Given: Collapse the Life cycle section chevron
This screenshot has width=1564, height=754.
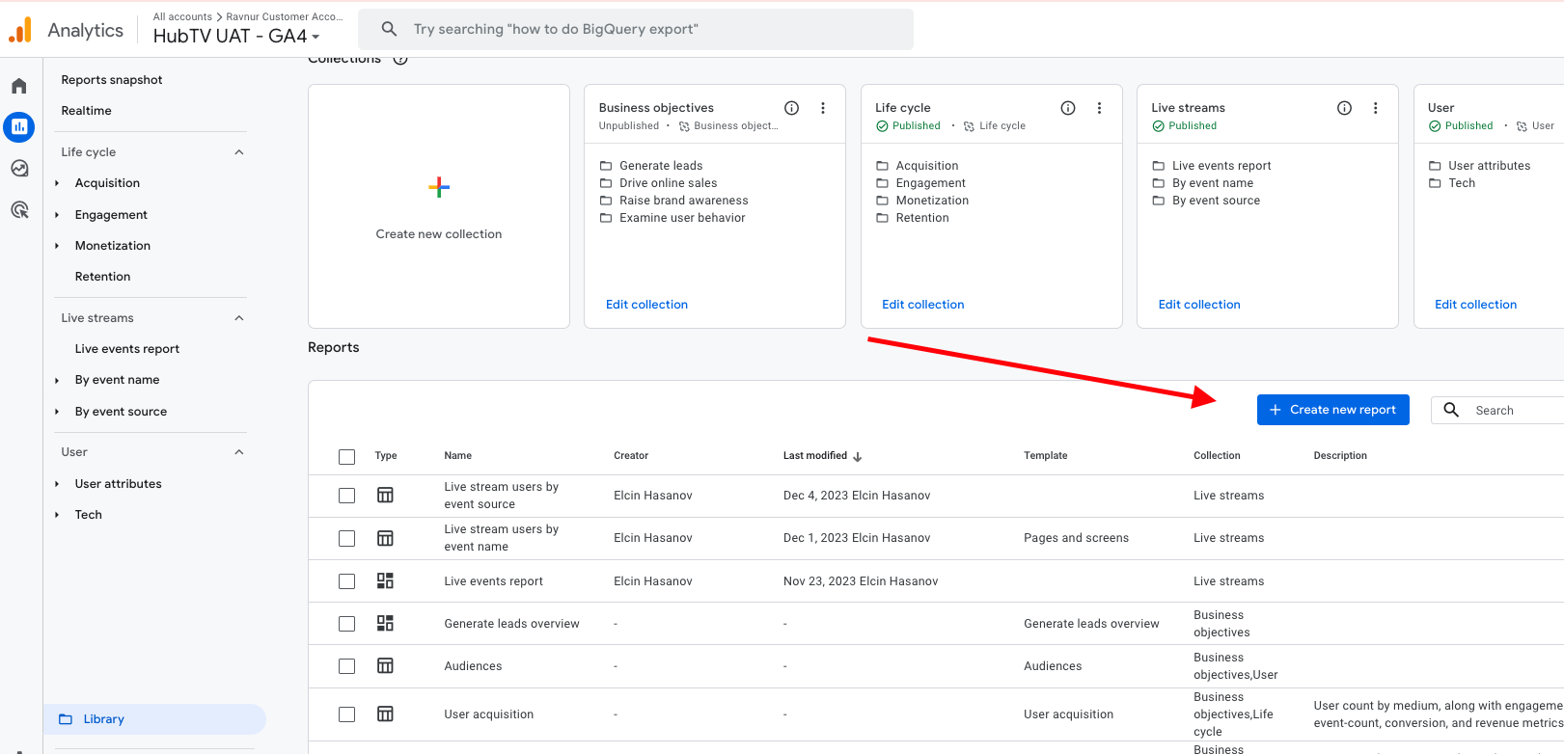Looking at the screenshot, I should (239, 152).
